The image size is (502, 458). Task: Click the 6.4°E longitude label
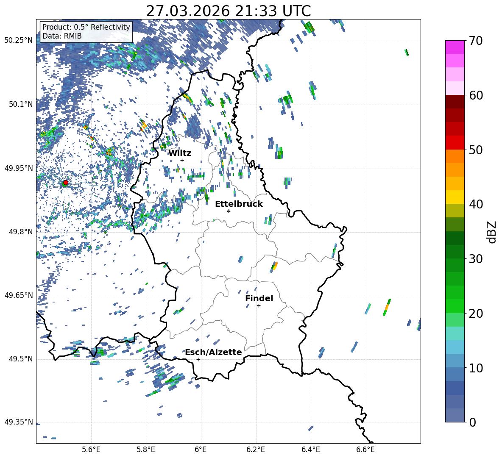[310, 450]
